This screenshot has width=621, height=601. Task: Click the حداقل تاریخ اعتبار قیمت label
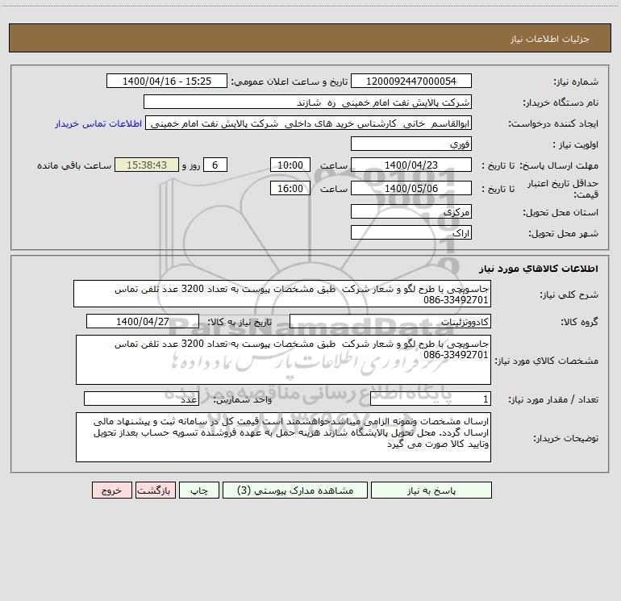(562, 189)
